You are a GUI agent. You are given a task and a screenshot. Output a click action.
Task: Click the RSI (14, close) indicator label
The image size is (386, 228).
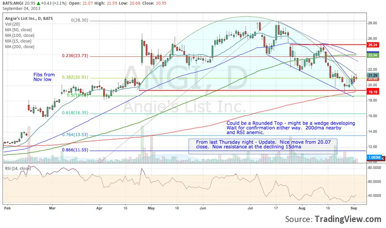18,169
